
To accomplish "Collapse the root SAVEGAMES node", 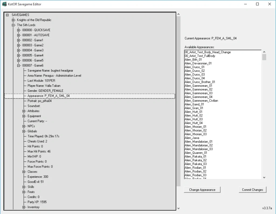I will point(7,15).
